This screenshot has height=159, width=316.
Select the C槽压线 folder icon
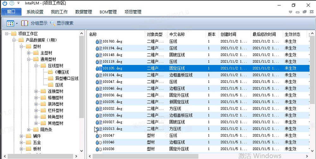(51, 72)
